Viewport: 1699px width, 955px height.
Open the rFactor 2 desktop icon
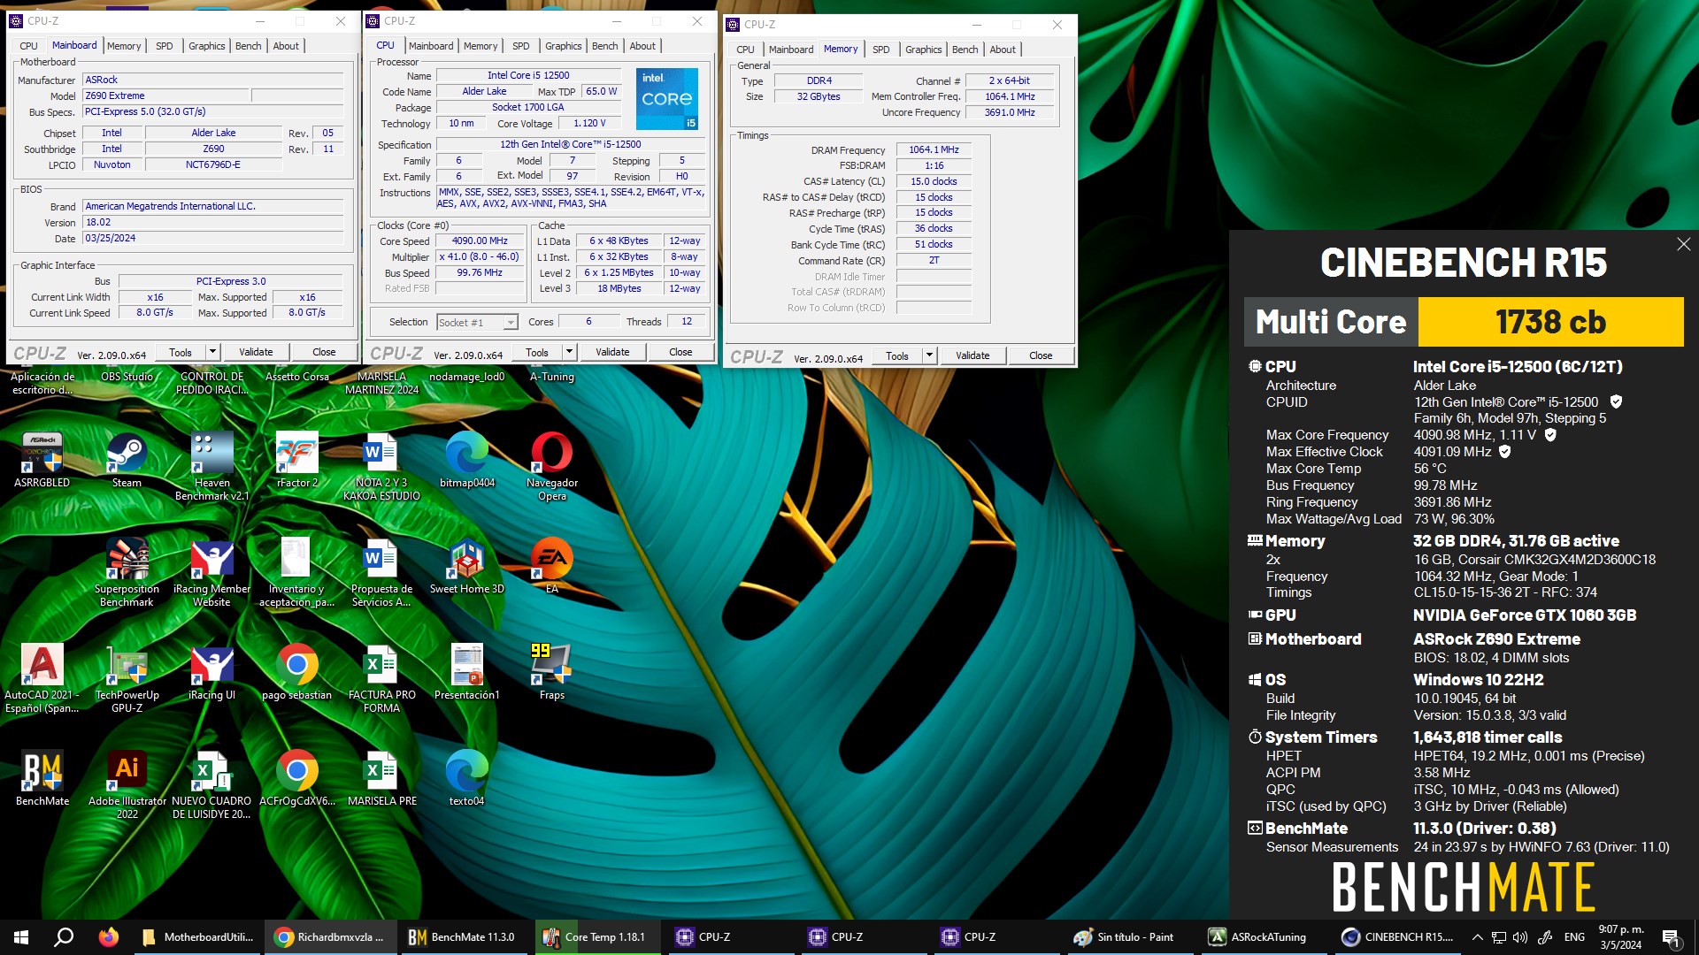296,460
